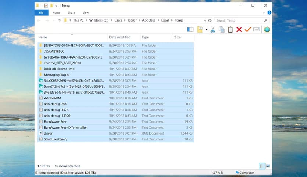Image resolution: width=307 pixels, height=177 pixels.
Task: Click the Rename icon in toolbar
Action: (x=256, y=30)
